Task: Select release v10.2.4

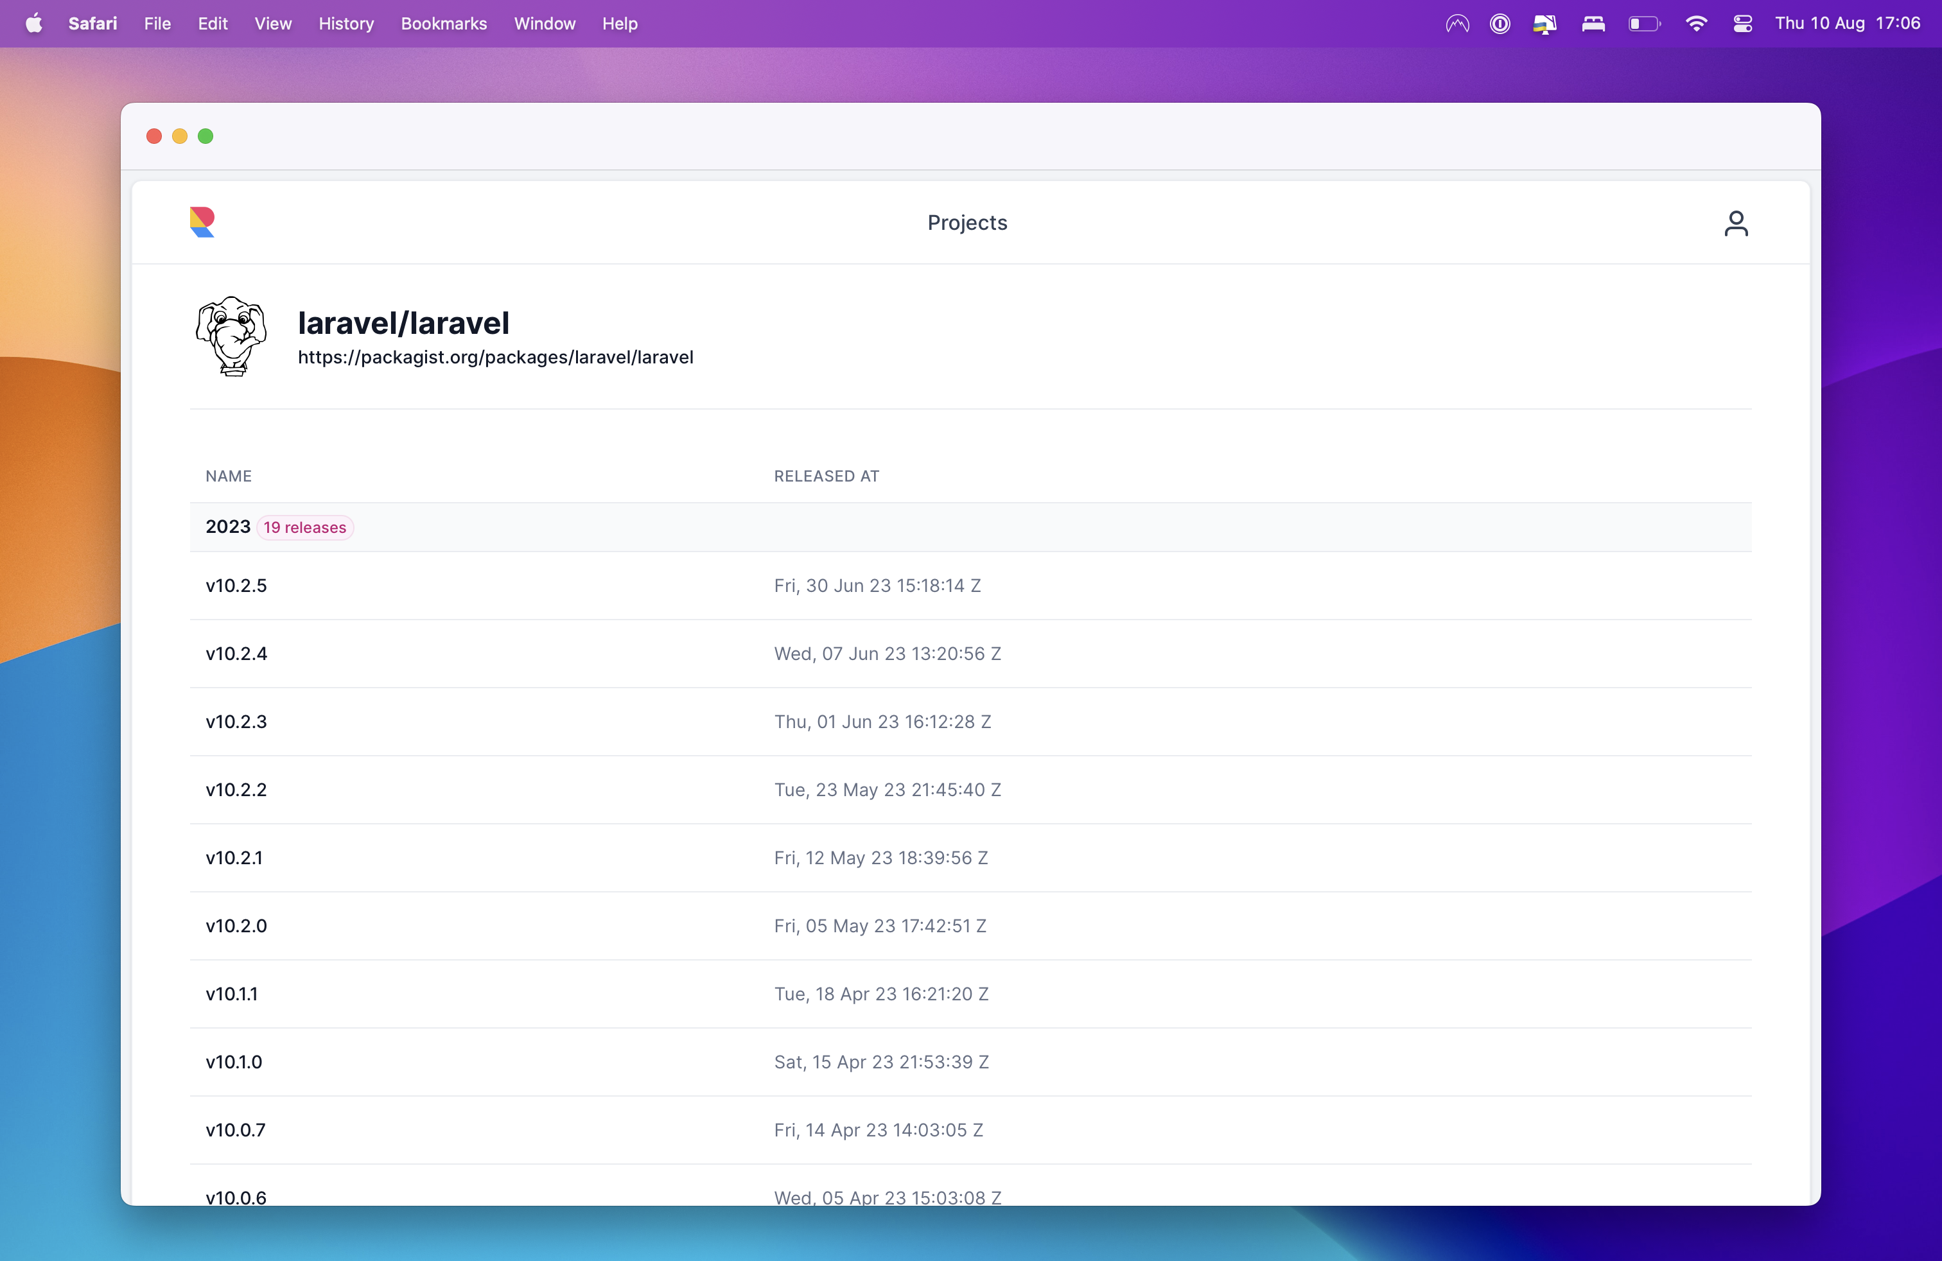Action: click(x=236, y=654)
